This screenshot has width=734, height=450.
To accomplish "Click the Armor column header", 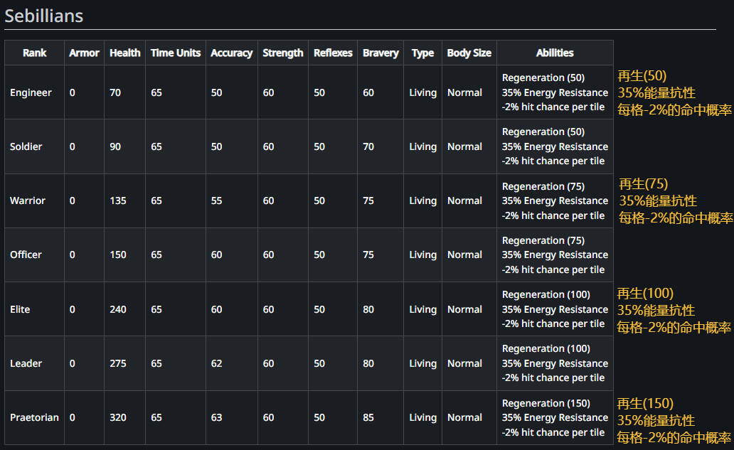I will tap(84, 53).
